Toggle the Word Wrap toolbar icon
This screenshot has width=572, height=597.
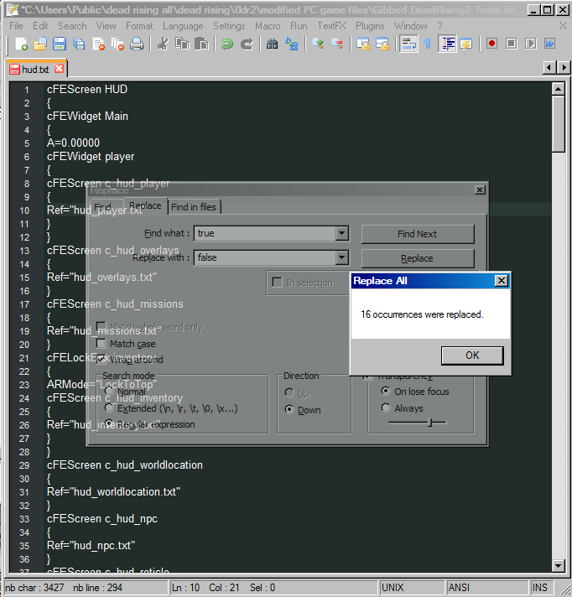pyautogui.click(x=408, y=44)
